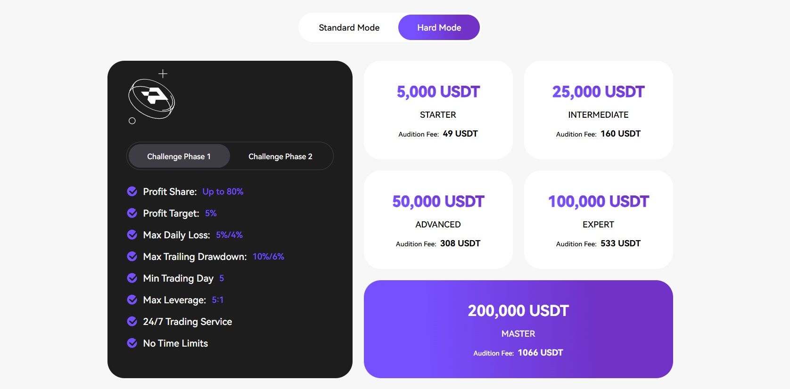Image resolution: width=790 pixels, height=389 pixels.
Task: Click the Up to 80% profit share value
Action: (223, 192)
